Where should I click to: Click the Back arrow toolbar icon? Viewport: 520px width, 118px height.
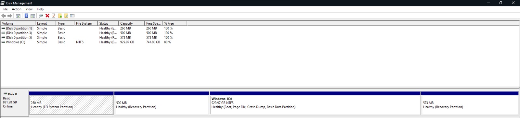(4, 16)
